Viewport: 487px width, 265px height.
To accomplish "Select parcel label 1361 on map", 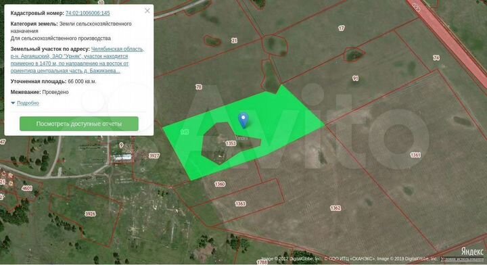I will (415, 155).
